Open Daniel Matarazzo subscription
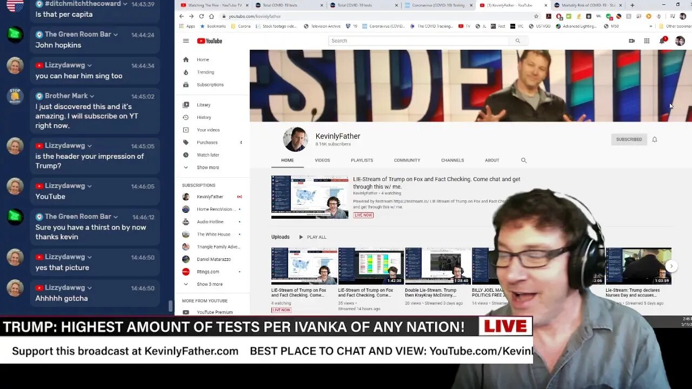This screenshot has height=389, width=692. pos(212,259)
